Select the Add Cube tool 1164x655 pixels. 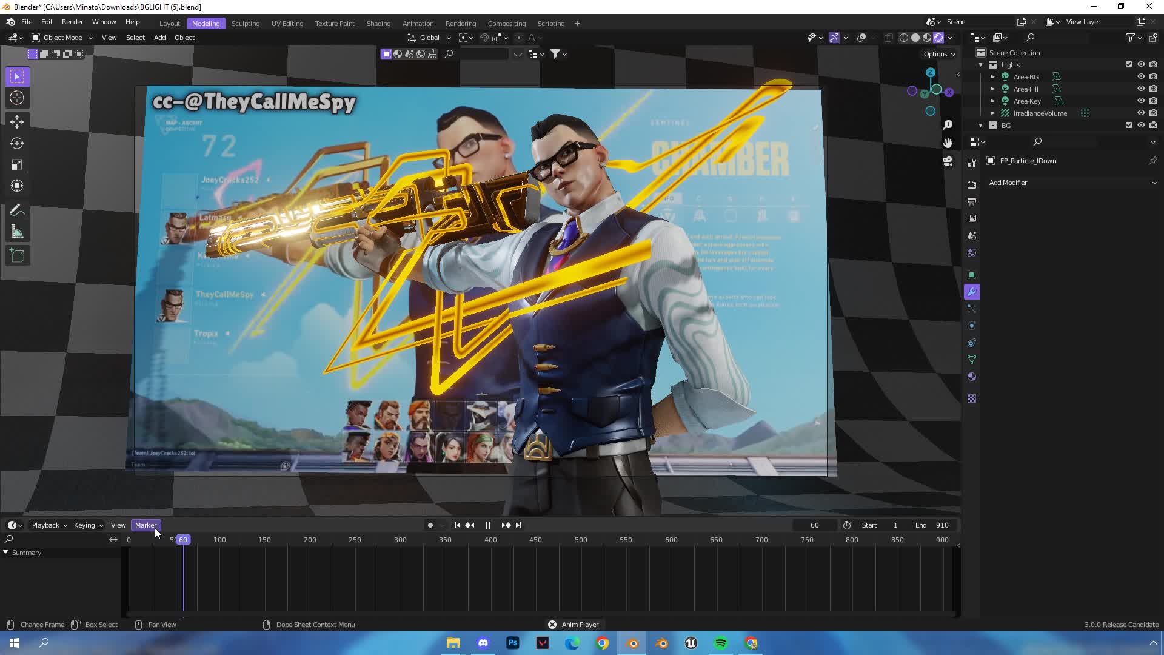(17, 255)
